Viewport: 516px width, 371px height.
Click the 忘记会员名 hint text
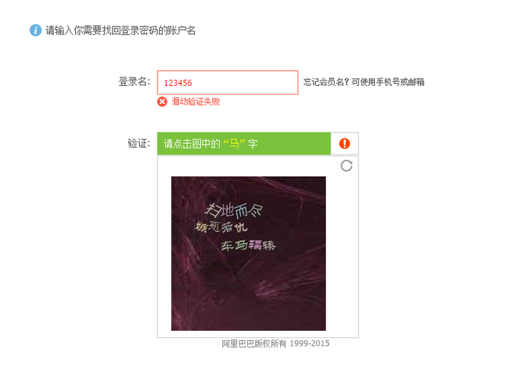(x=363, y=82)
